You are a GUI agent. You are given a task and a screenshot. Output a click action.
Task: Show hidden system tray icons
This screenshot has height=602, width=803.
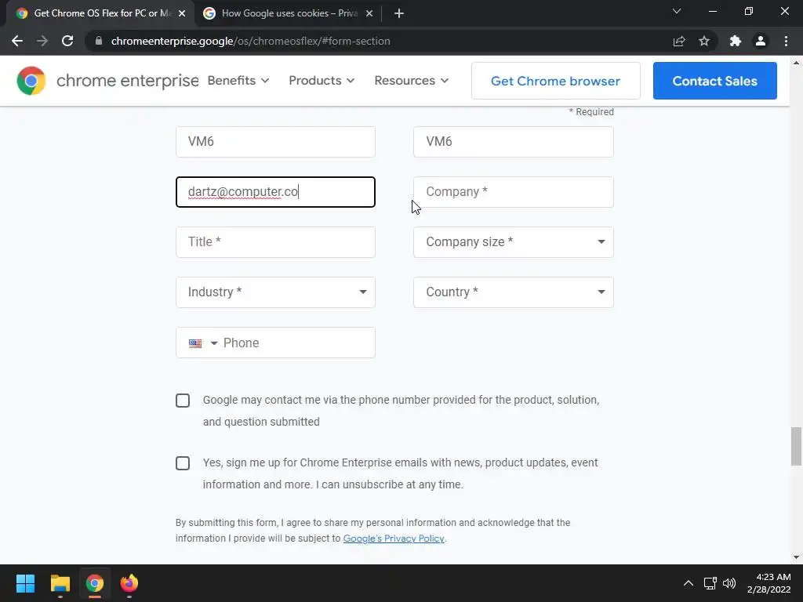pyautogui.click(x=689, y=583)
